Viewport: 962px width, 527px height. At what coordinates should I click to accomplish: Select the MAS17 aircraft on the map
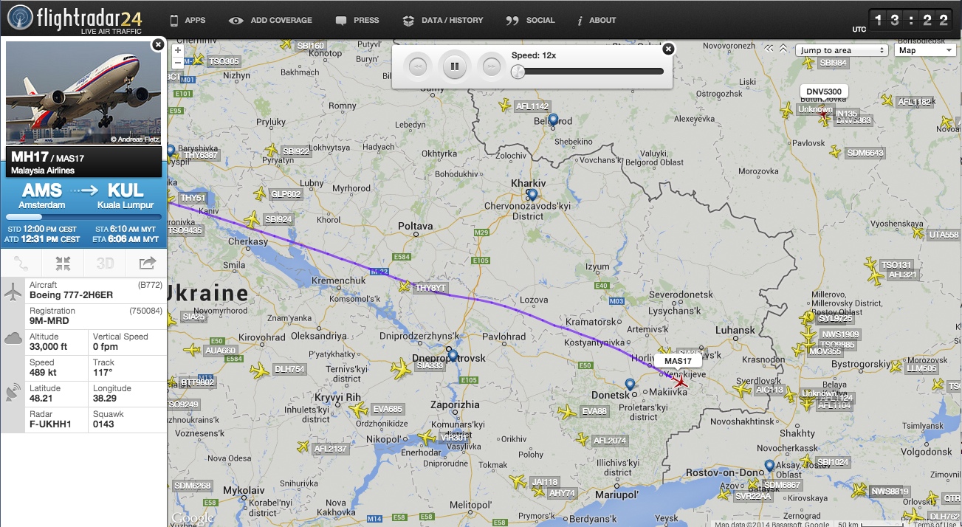(679, 382)
